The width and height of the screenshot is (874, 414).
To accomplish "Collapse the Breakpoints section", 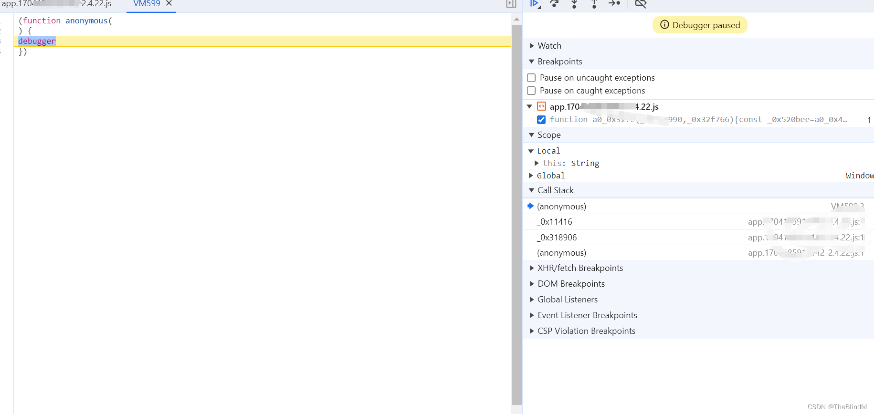I will coord(532,62).
